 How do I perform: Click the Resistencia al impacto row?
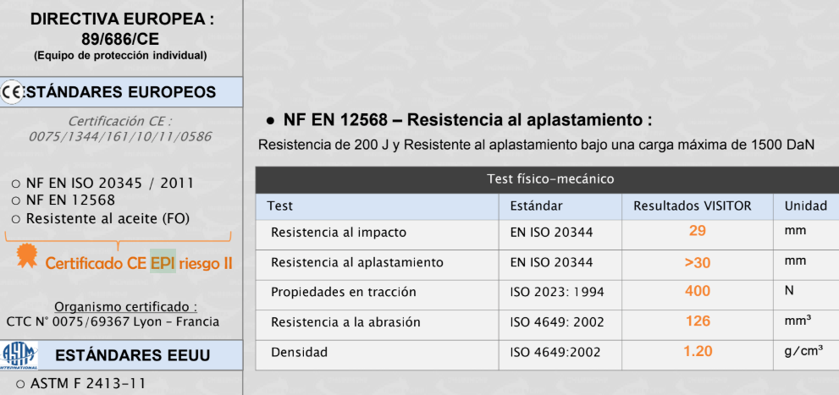(547, 233)
